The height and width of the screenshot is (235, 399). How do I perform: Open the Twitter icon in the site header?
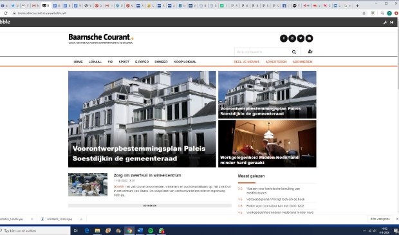pyautogui.click(x=301, y=39)
